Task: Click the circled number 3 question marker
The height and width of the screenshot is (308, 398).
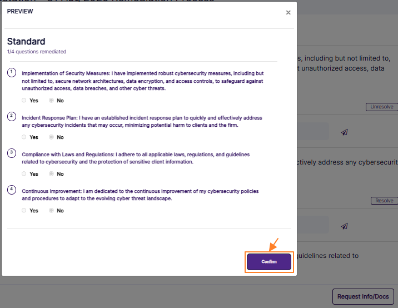Action: [x=12, y=153]
